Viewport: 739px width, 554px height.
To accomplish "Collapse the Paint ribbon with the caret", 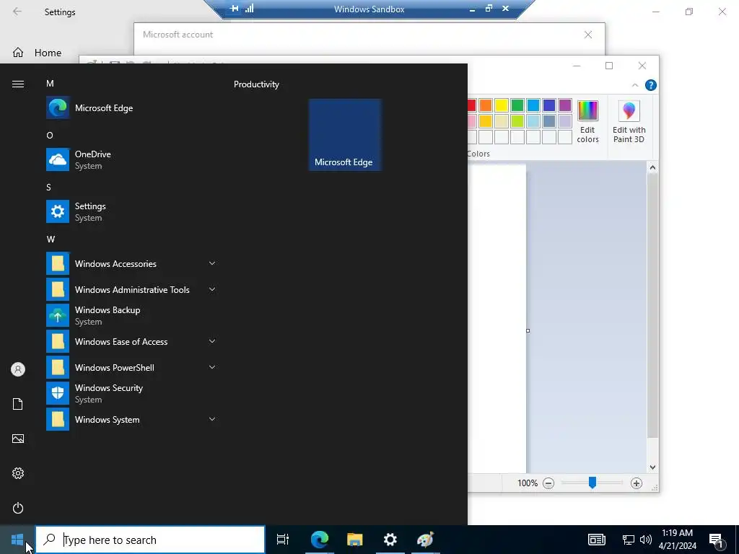I will [635, 85].
